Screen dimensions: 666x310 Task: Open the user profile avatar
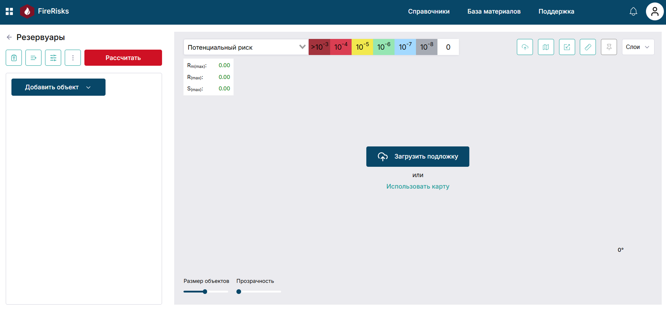coord(655,11)
